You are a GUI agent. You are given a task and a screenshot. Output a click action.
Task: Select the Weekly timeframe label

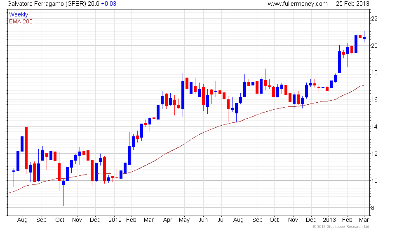(x=18, y=15)
